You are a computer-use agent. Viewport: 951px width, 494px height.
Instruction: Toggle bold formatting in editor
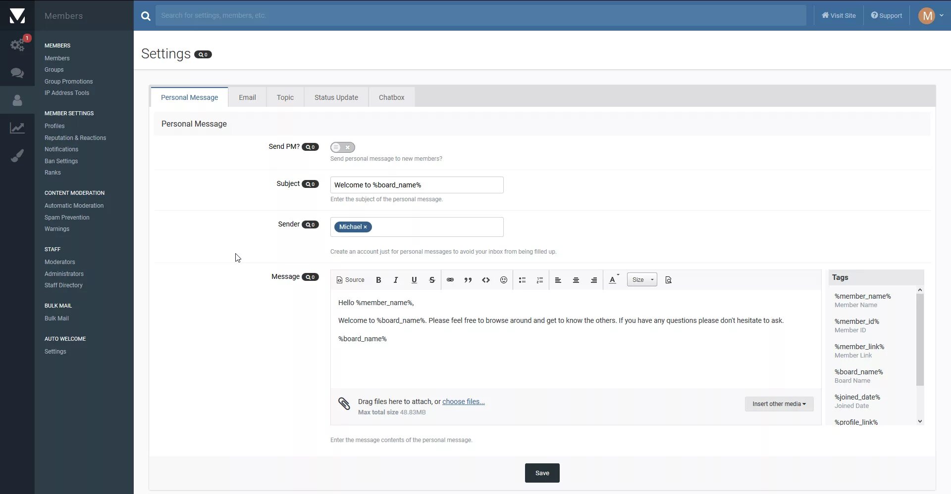pyautogui.click(x=378, y=280)
